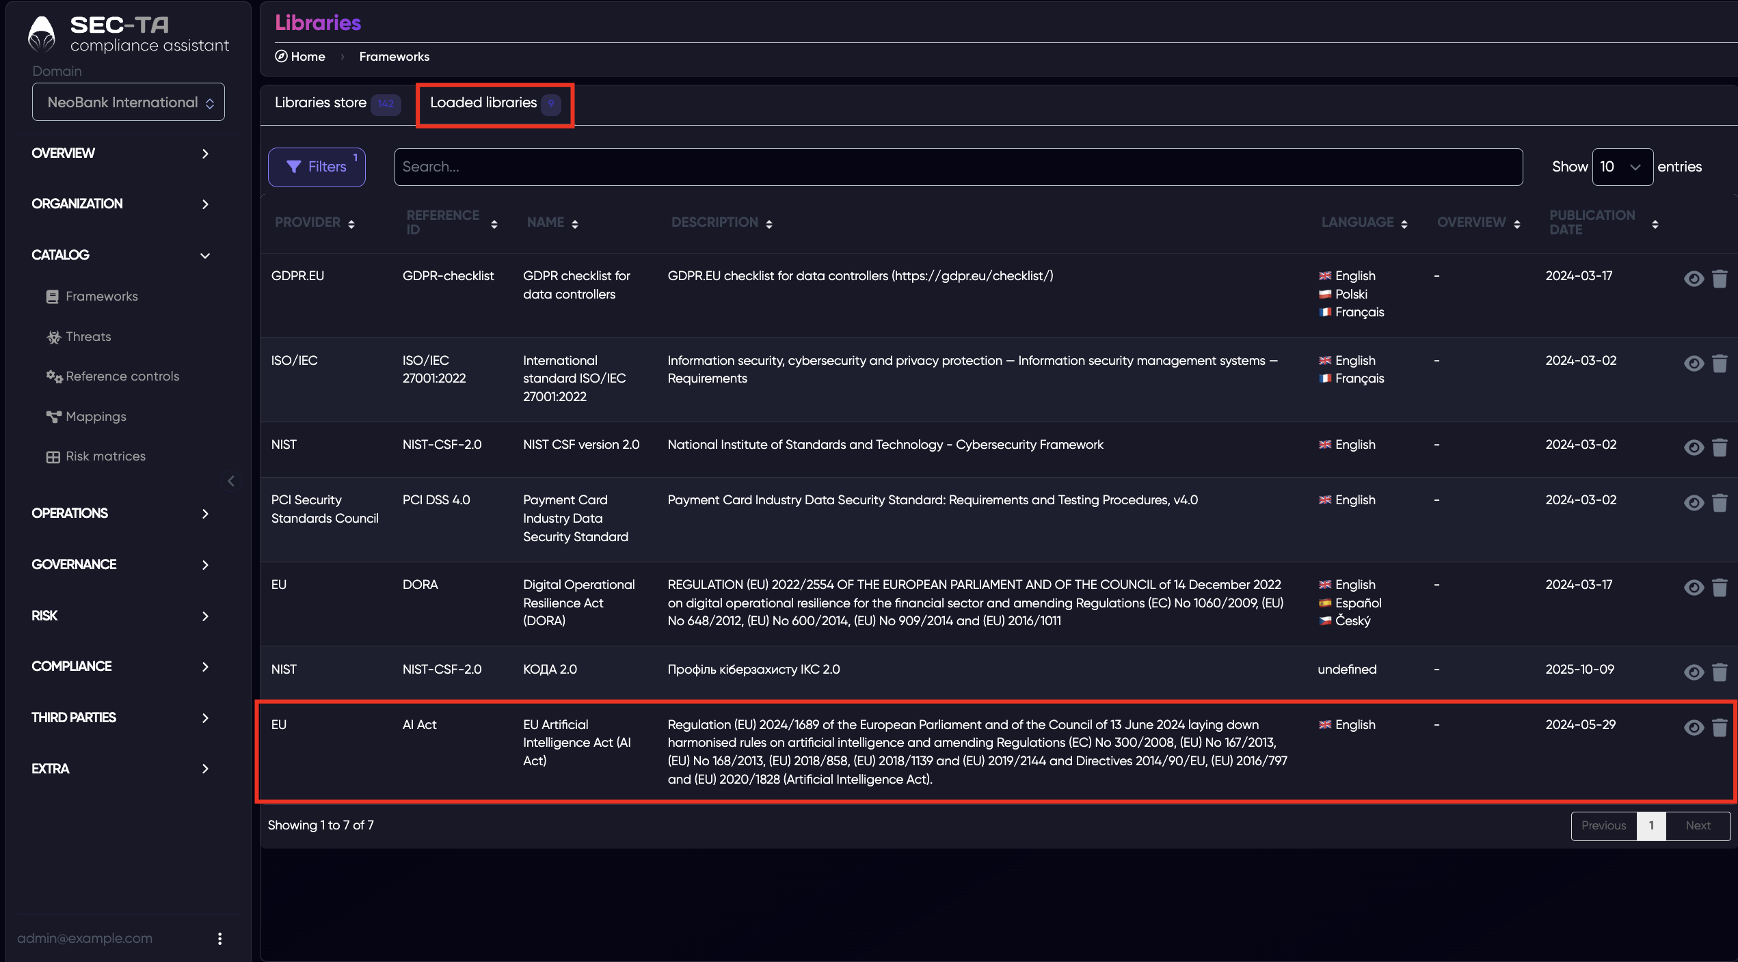Open Reference controls in the sidebar
Viewport: 1738px width, 962px height.
coord(113,376)
